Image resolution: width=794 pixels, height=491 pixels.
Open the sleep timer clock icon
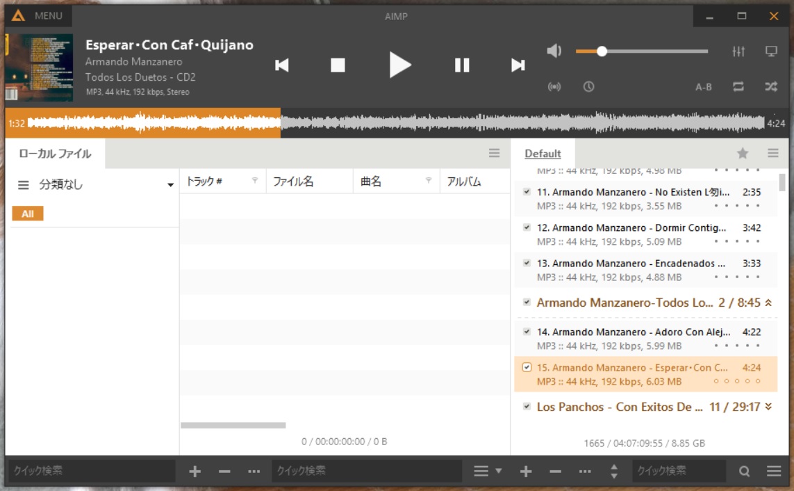click(588, 87)
